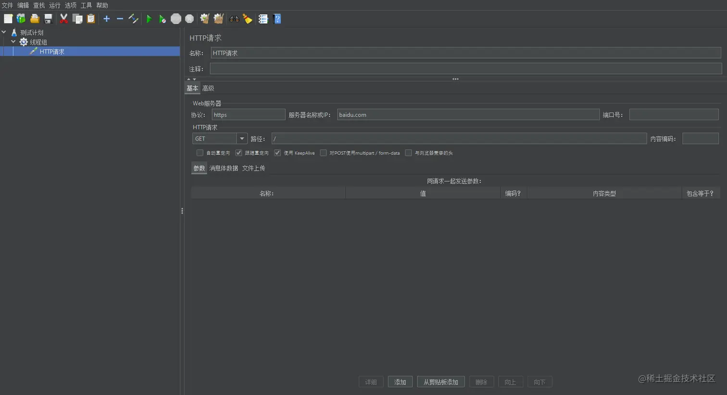Copy element using the Copy icon
Screen dimensions: 727x395
tap(77, 19)
